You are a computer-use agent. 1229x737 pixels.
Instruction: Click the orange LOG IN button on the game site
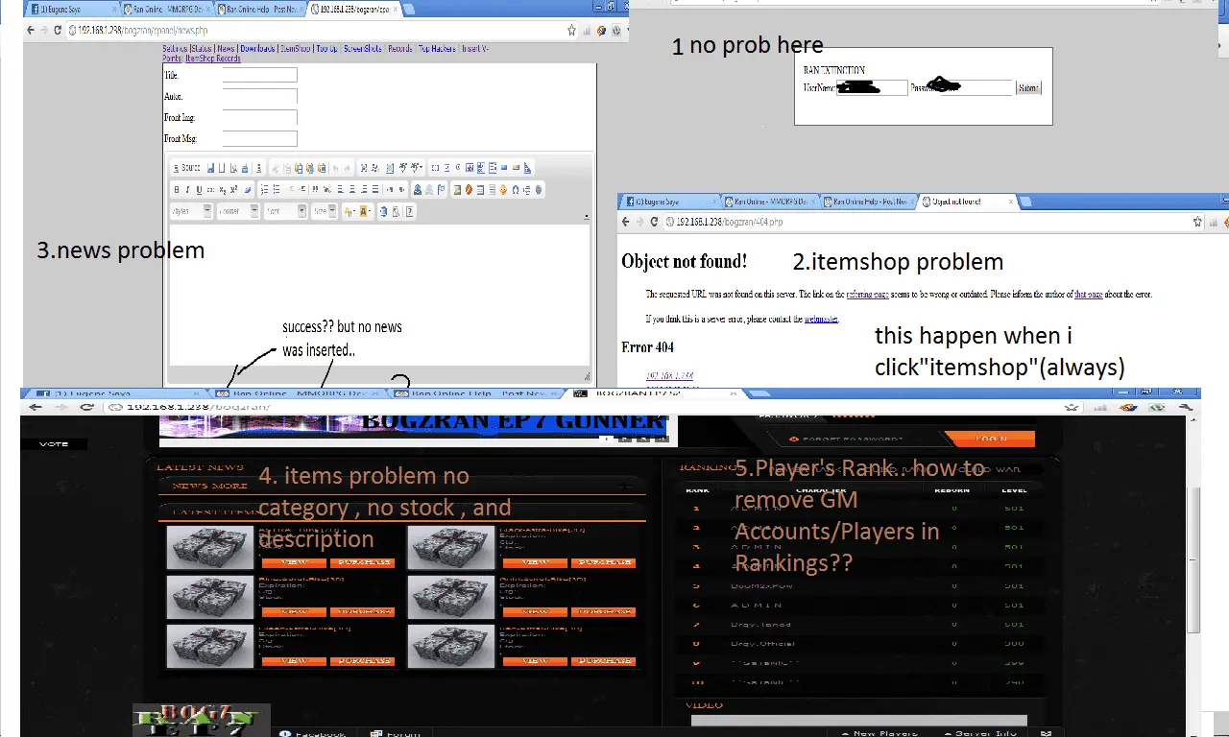point(990,439)
